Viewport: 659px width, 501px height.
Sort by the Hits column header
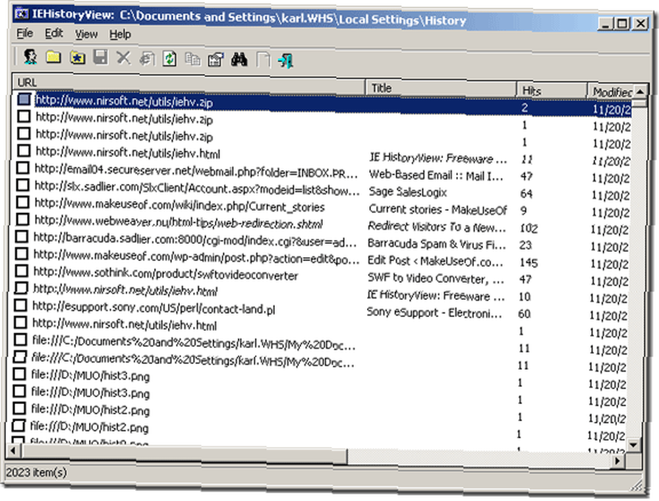(552, 90)
